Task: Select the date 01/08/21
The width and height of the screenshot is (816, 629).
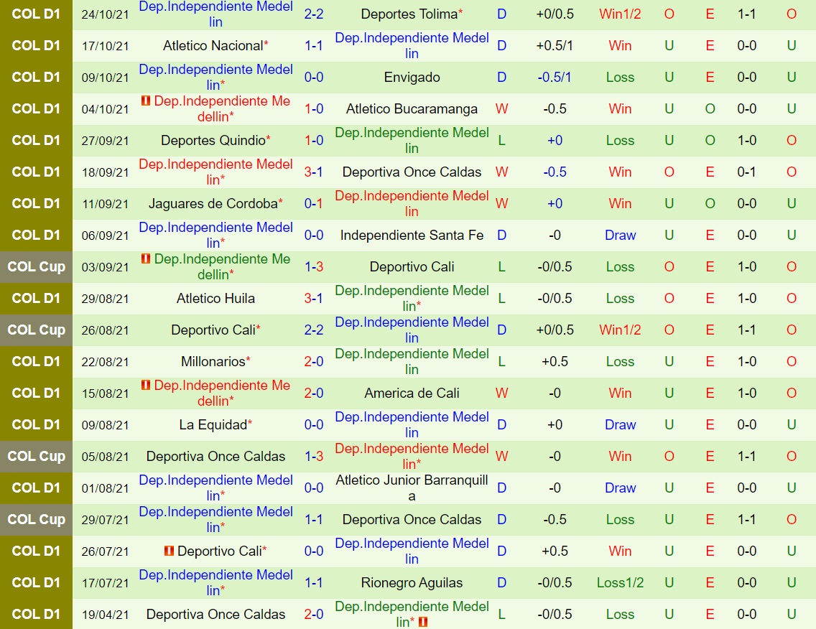Action: [105, 488]
